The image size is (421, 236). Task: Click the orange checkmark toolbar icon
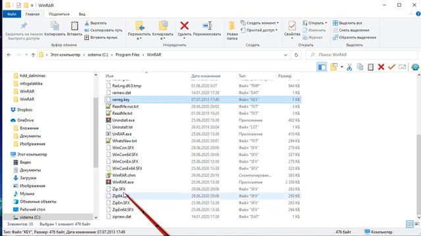coord(391,67)
